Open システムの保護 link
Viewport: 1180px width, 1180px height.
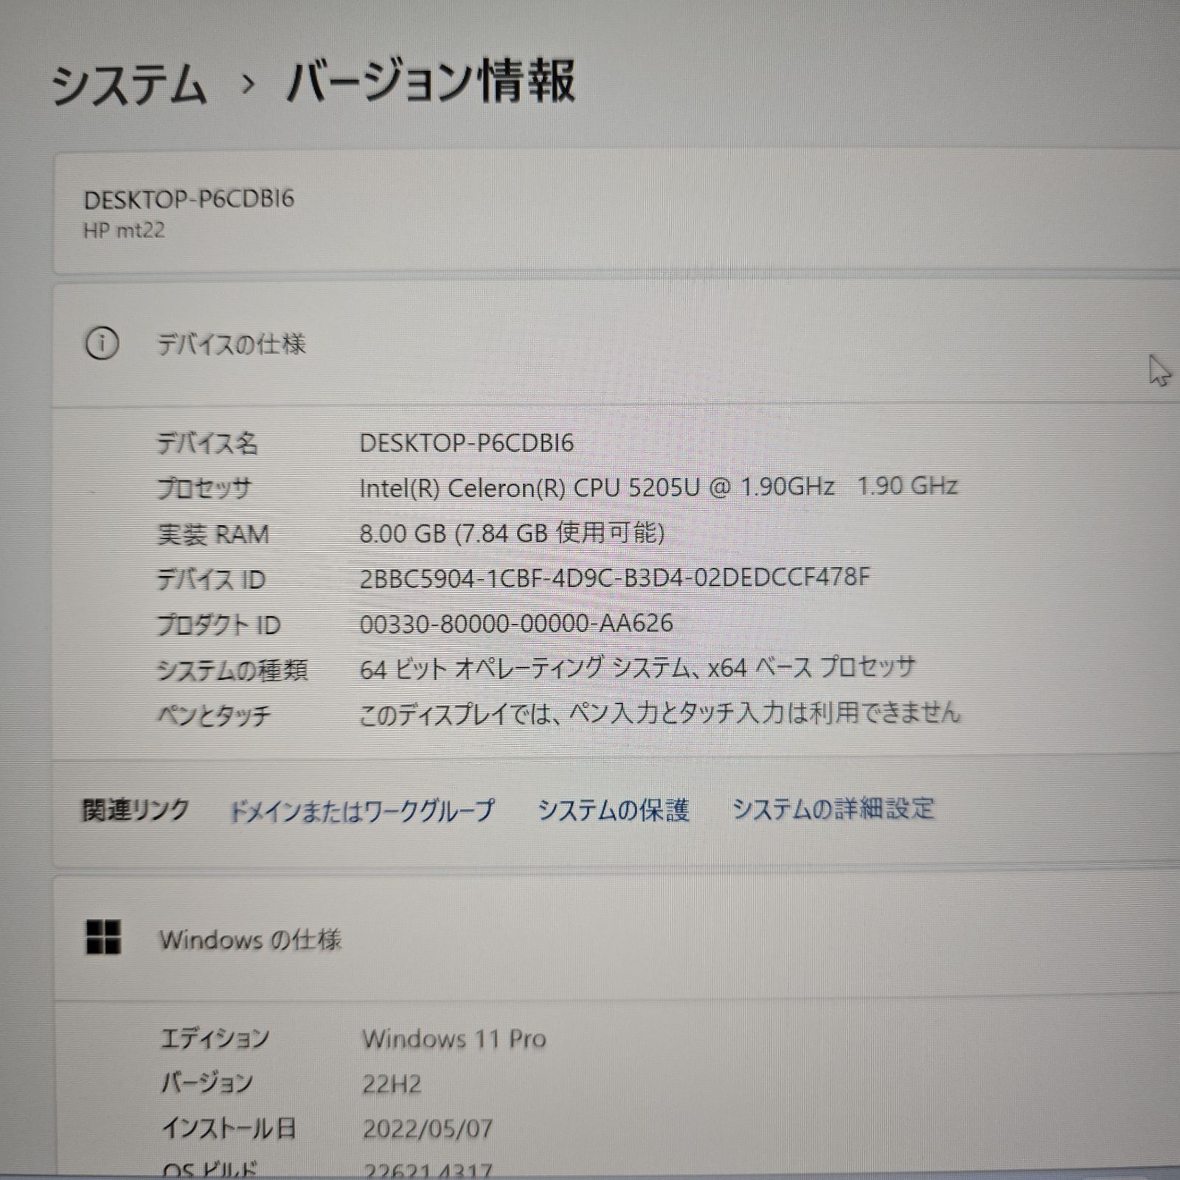(x=613, y=810)
